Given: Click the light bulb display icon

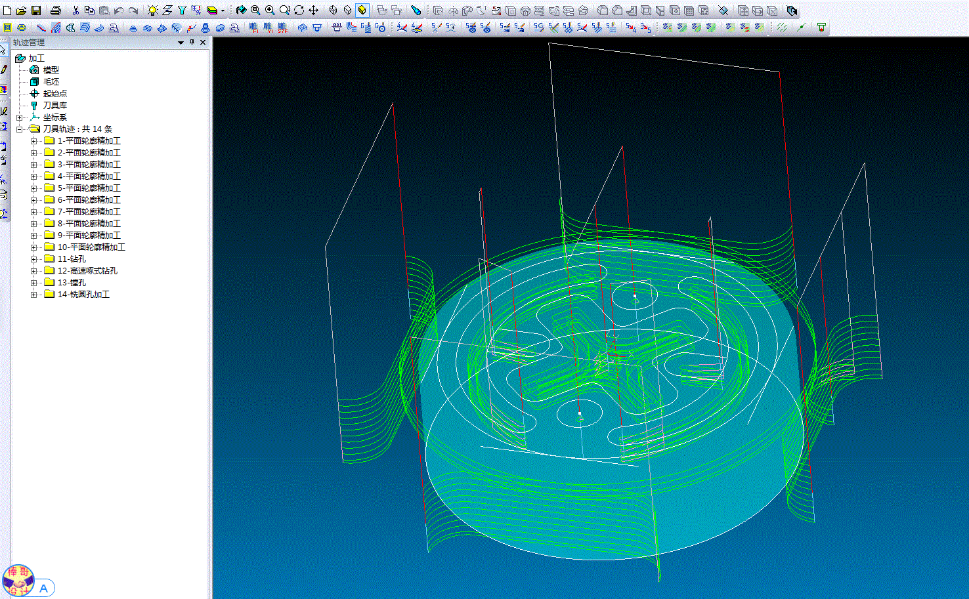Looking at the screenshot, I should pyautogui.click(x=153, y=10).
